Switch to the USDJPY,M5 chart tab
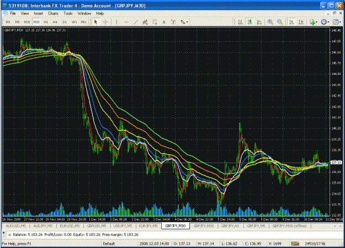The width and height of the screenshot is (345, 248). [x=123, y=226]
